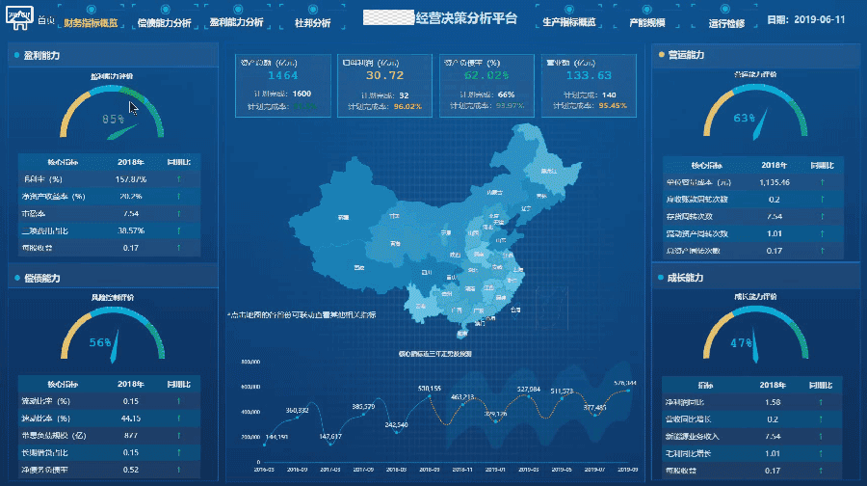
Task: Click the date 2019-06-11
Action: [820, 19]
